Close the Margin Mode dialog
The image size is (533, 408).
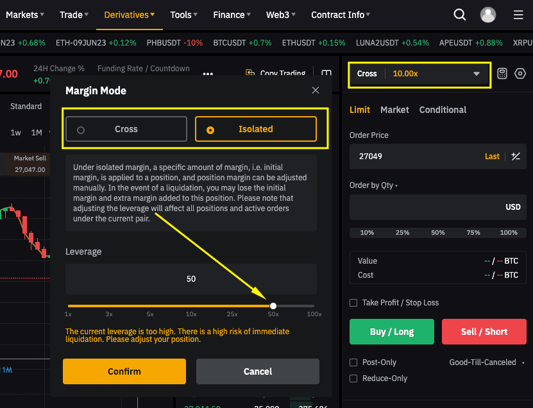pyautogui.click(x=316, y=90)
